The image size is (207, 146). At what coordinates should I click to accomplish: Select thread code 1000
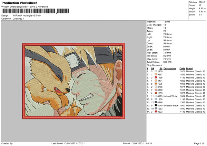(183, 106)
